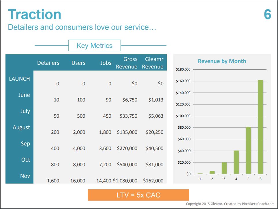
Task: Click the tallest green bar for month 6
Action: 260,127
